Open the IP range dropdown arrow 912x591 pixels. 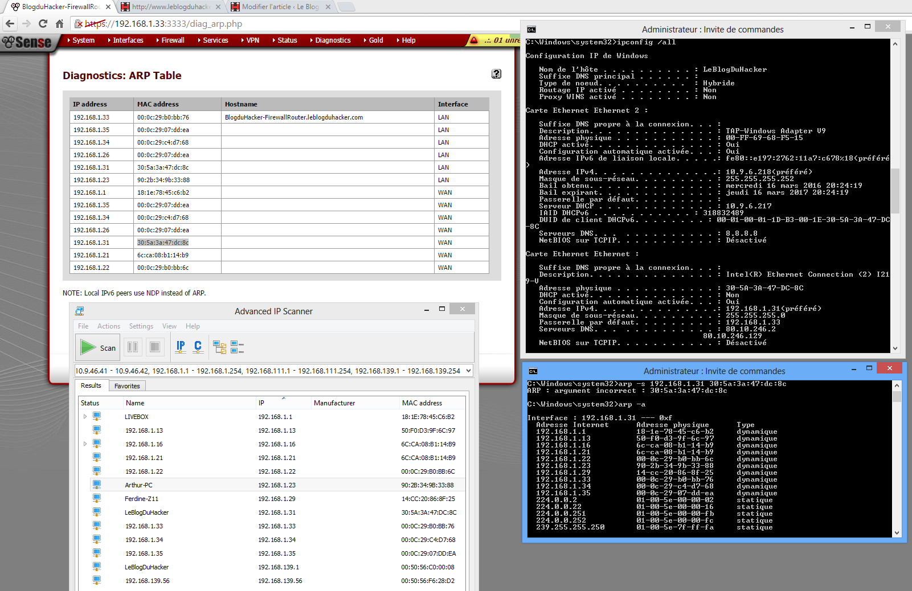click(469, 371)
